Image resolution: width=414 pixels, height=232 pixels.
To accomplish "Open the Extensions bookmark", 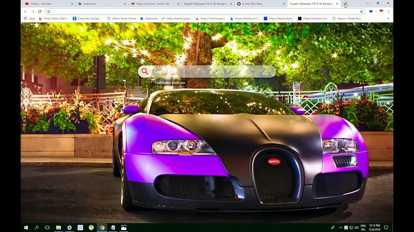I will (149, 18).
